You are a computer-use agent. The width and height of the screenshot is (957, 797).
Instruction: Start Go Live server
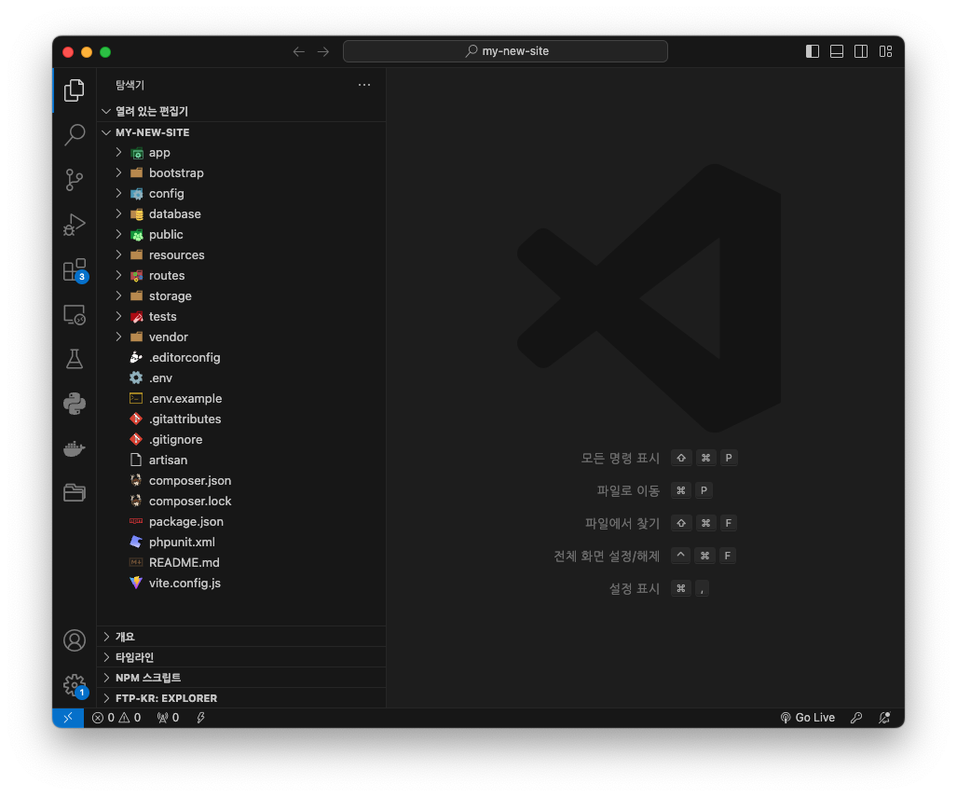tap(808, 718)
